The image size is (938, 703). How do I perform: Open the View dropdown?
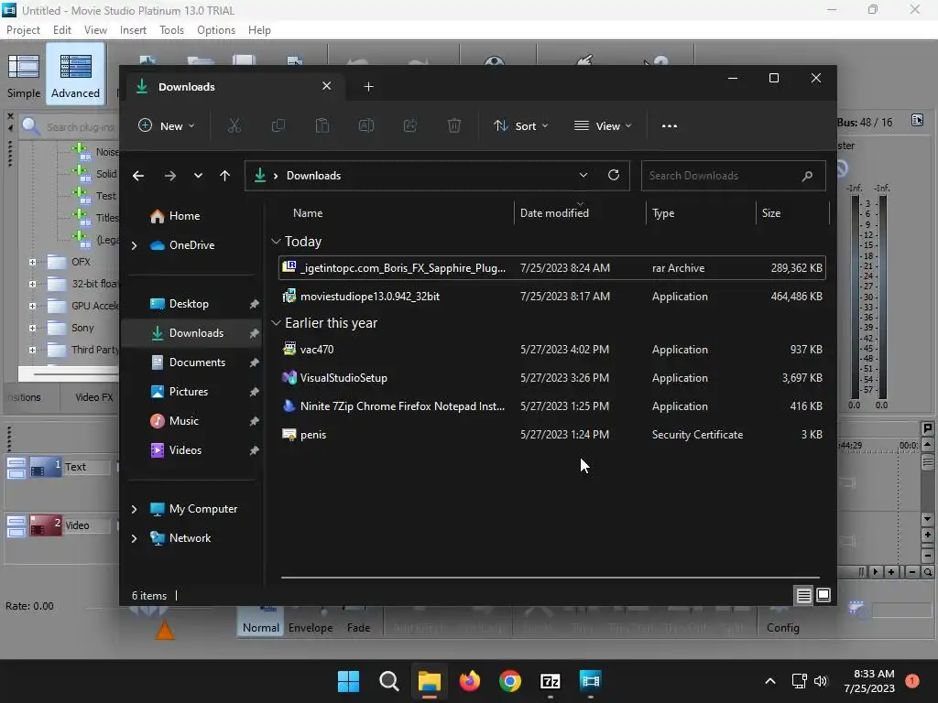click(603, 126)
